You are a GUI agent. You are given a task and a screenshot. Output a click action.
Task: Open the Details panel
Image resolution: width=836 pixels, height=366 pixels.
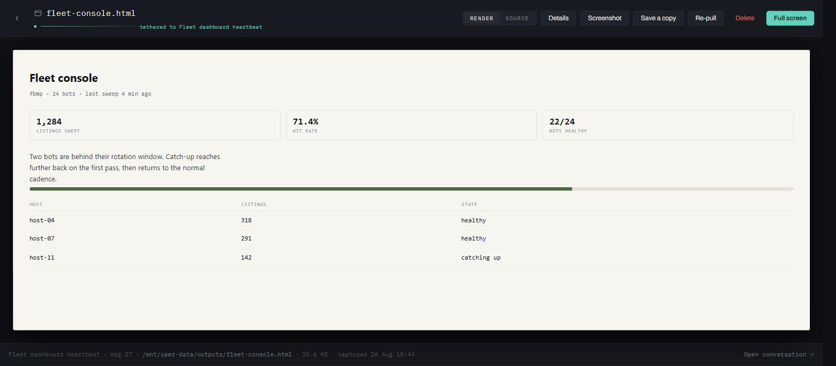click(x=558, y=18)
